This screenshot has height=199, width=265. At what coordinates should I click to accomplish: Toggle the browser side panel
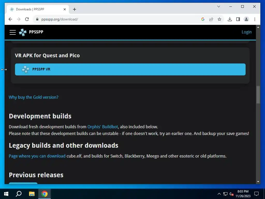238,19
